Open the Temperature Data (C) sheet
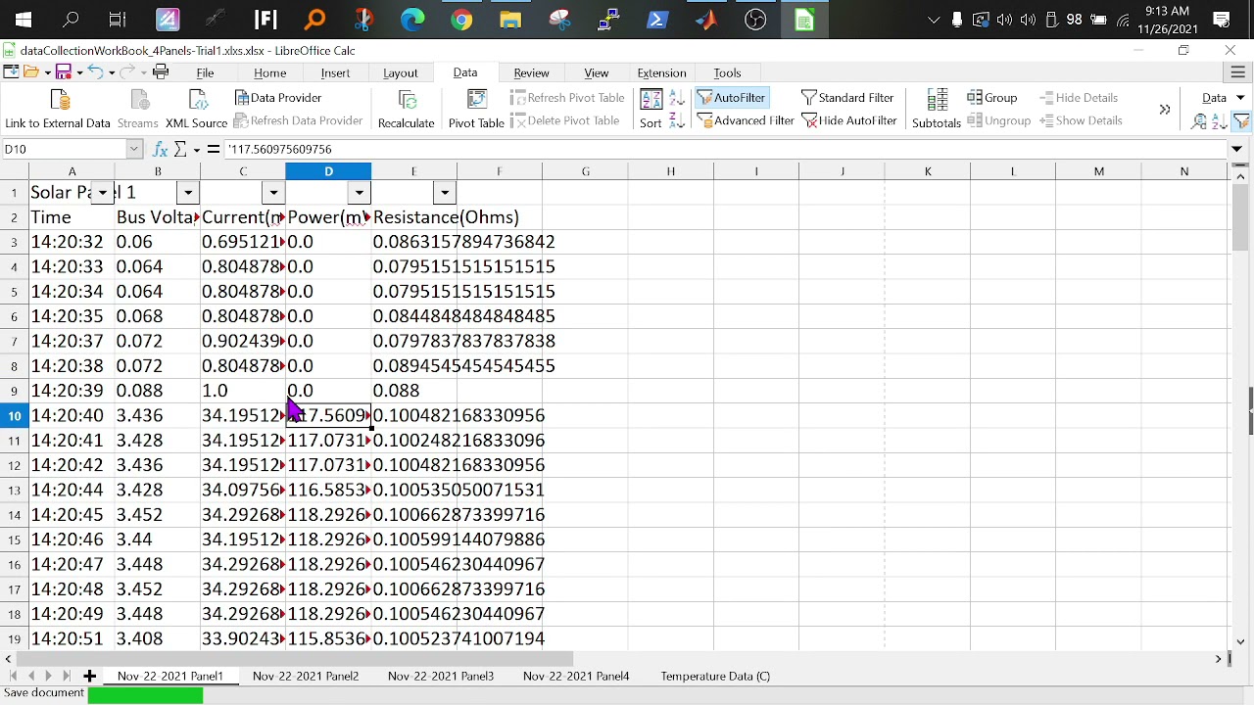Viewport: 1254px width, 705px height. pos(715,676)
